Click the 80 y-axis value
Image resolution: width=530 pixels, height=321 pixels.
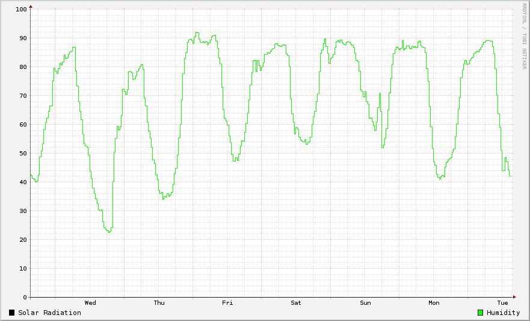click(x=23, y=67)
